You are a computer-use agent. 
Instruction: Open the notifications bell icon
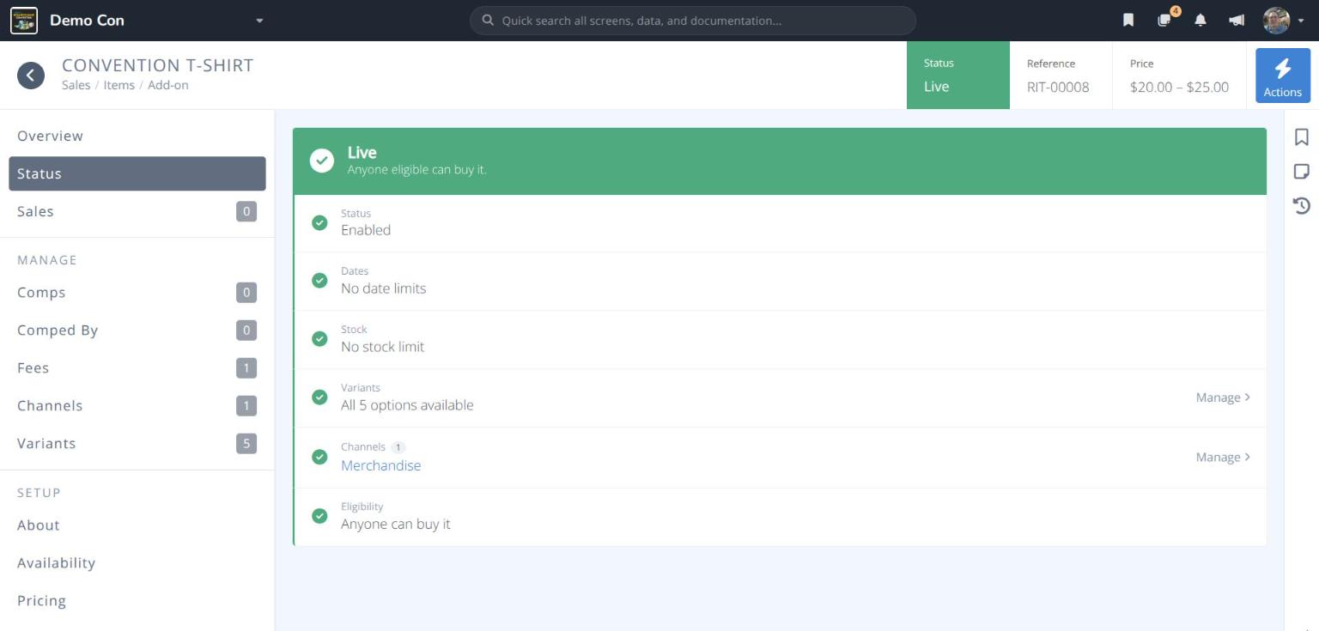click(x=1200, y=21)
